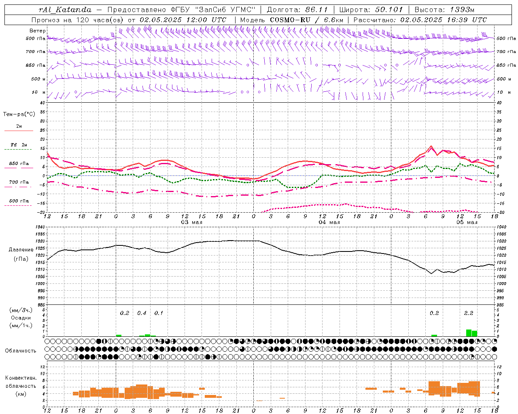Click the 0.1 precipitation amount
This screenshot has height=414, width=518.
tap(159, 313)
